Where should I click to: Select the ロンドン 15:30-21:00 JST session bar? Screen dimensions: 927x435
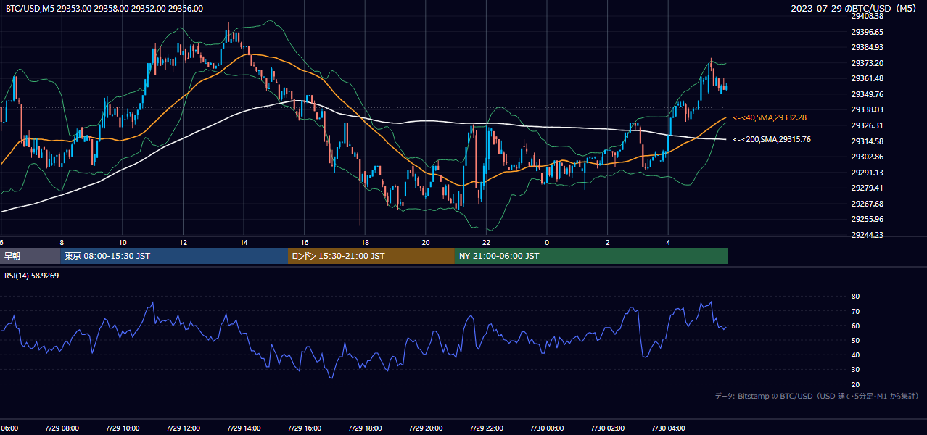click(371, 256)
